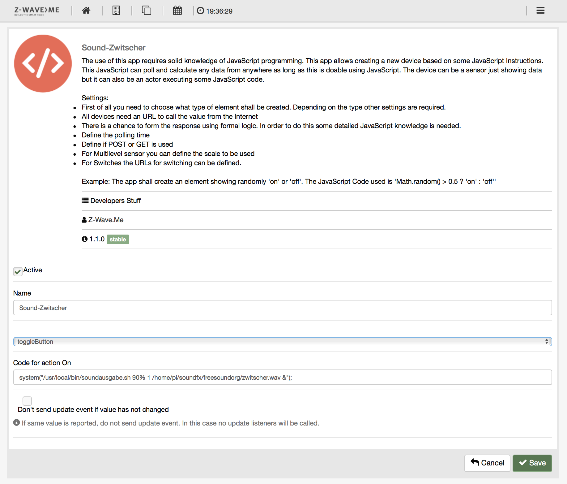The width and height of the screenshot is (567, 484).
Task: Enable "Don't send update event" checkbox
Action: click(27, 401)
